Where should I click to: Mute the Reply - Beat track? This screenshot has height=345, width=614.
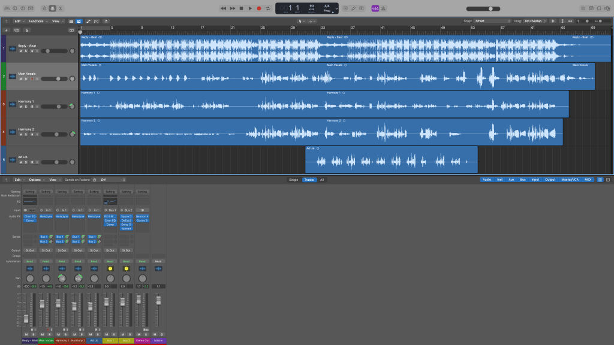pos(20,51)
